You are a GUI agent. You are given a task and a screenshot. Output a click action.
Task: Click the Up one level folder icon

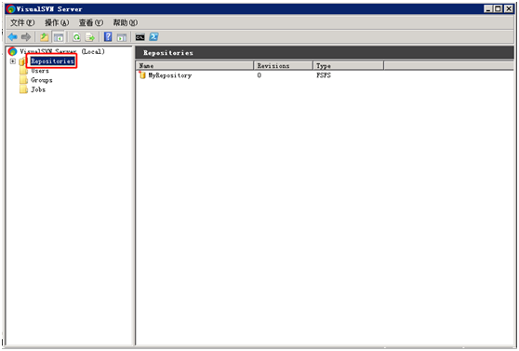pos(44,37)
